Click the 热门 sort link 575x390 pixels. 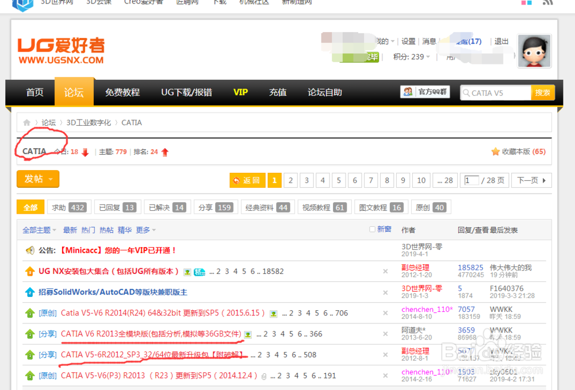click(x=89, y=230)
